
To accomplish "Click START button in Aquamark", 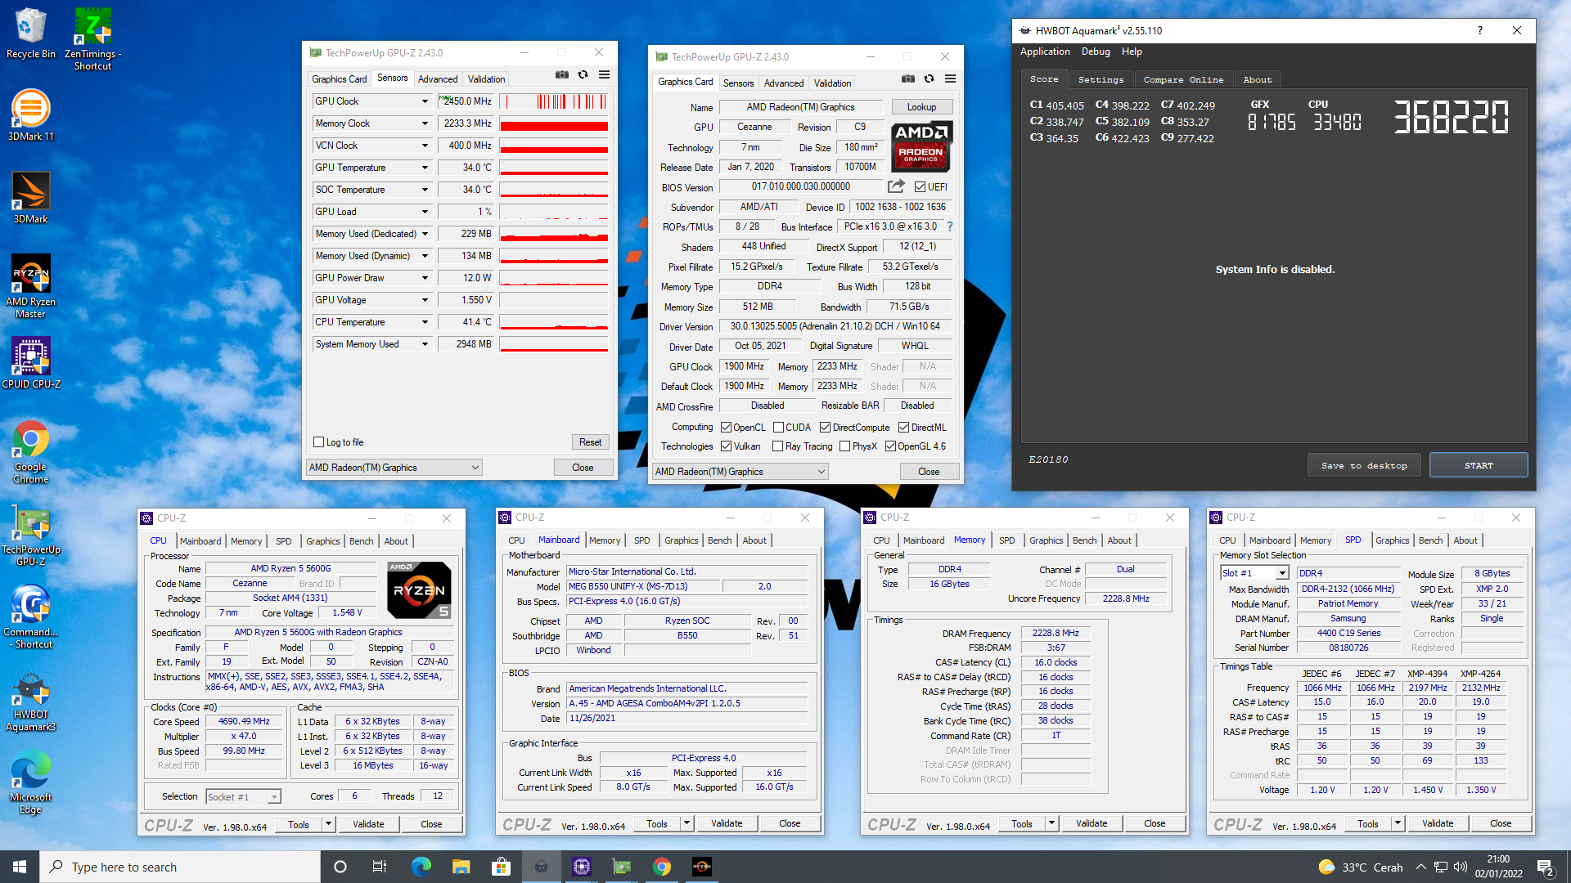I will 1479,465.
